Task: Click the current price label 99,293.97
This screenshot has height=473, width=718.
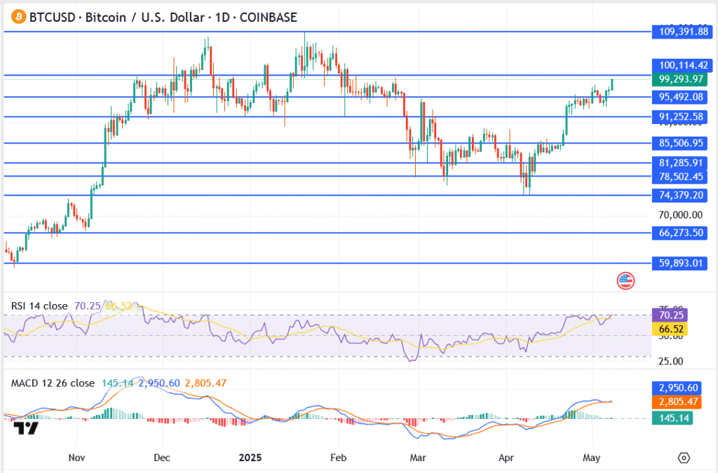Action: coord(677,80)
